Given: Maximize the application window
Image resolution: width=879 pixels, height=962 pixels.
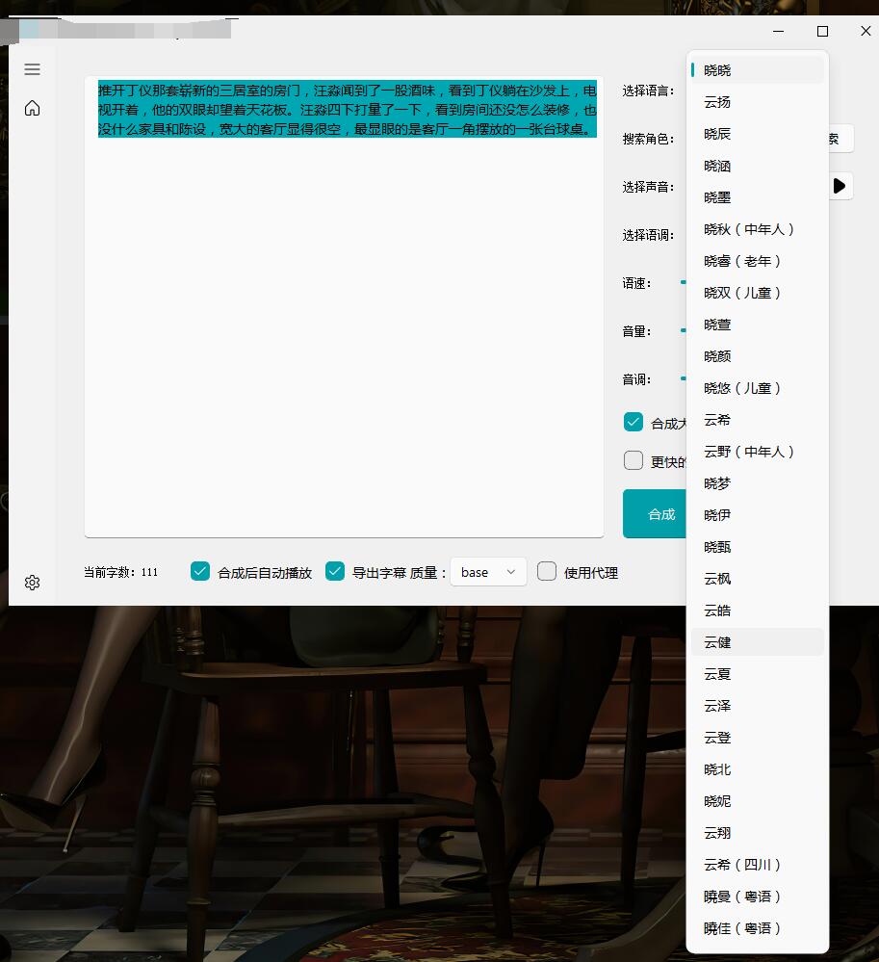Looking at the screenshot, I should [x=822, y=31].
